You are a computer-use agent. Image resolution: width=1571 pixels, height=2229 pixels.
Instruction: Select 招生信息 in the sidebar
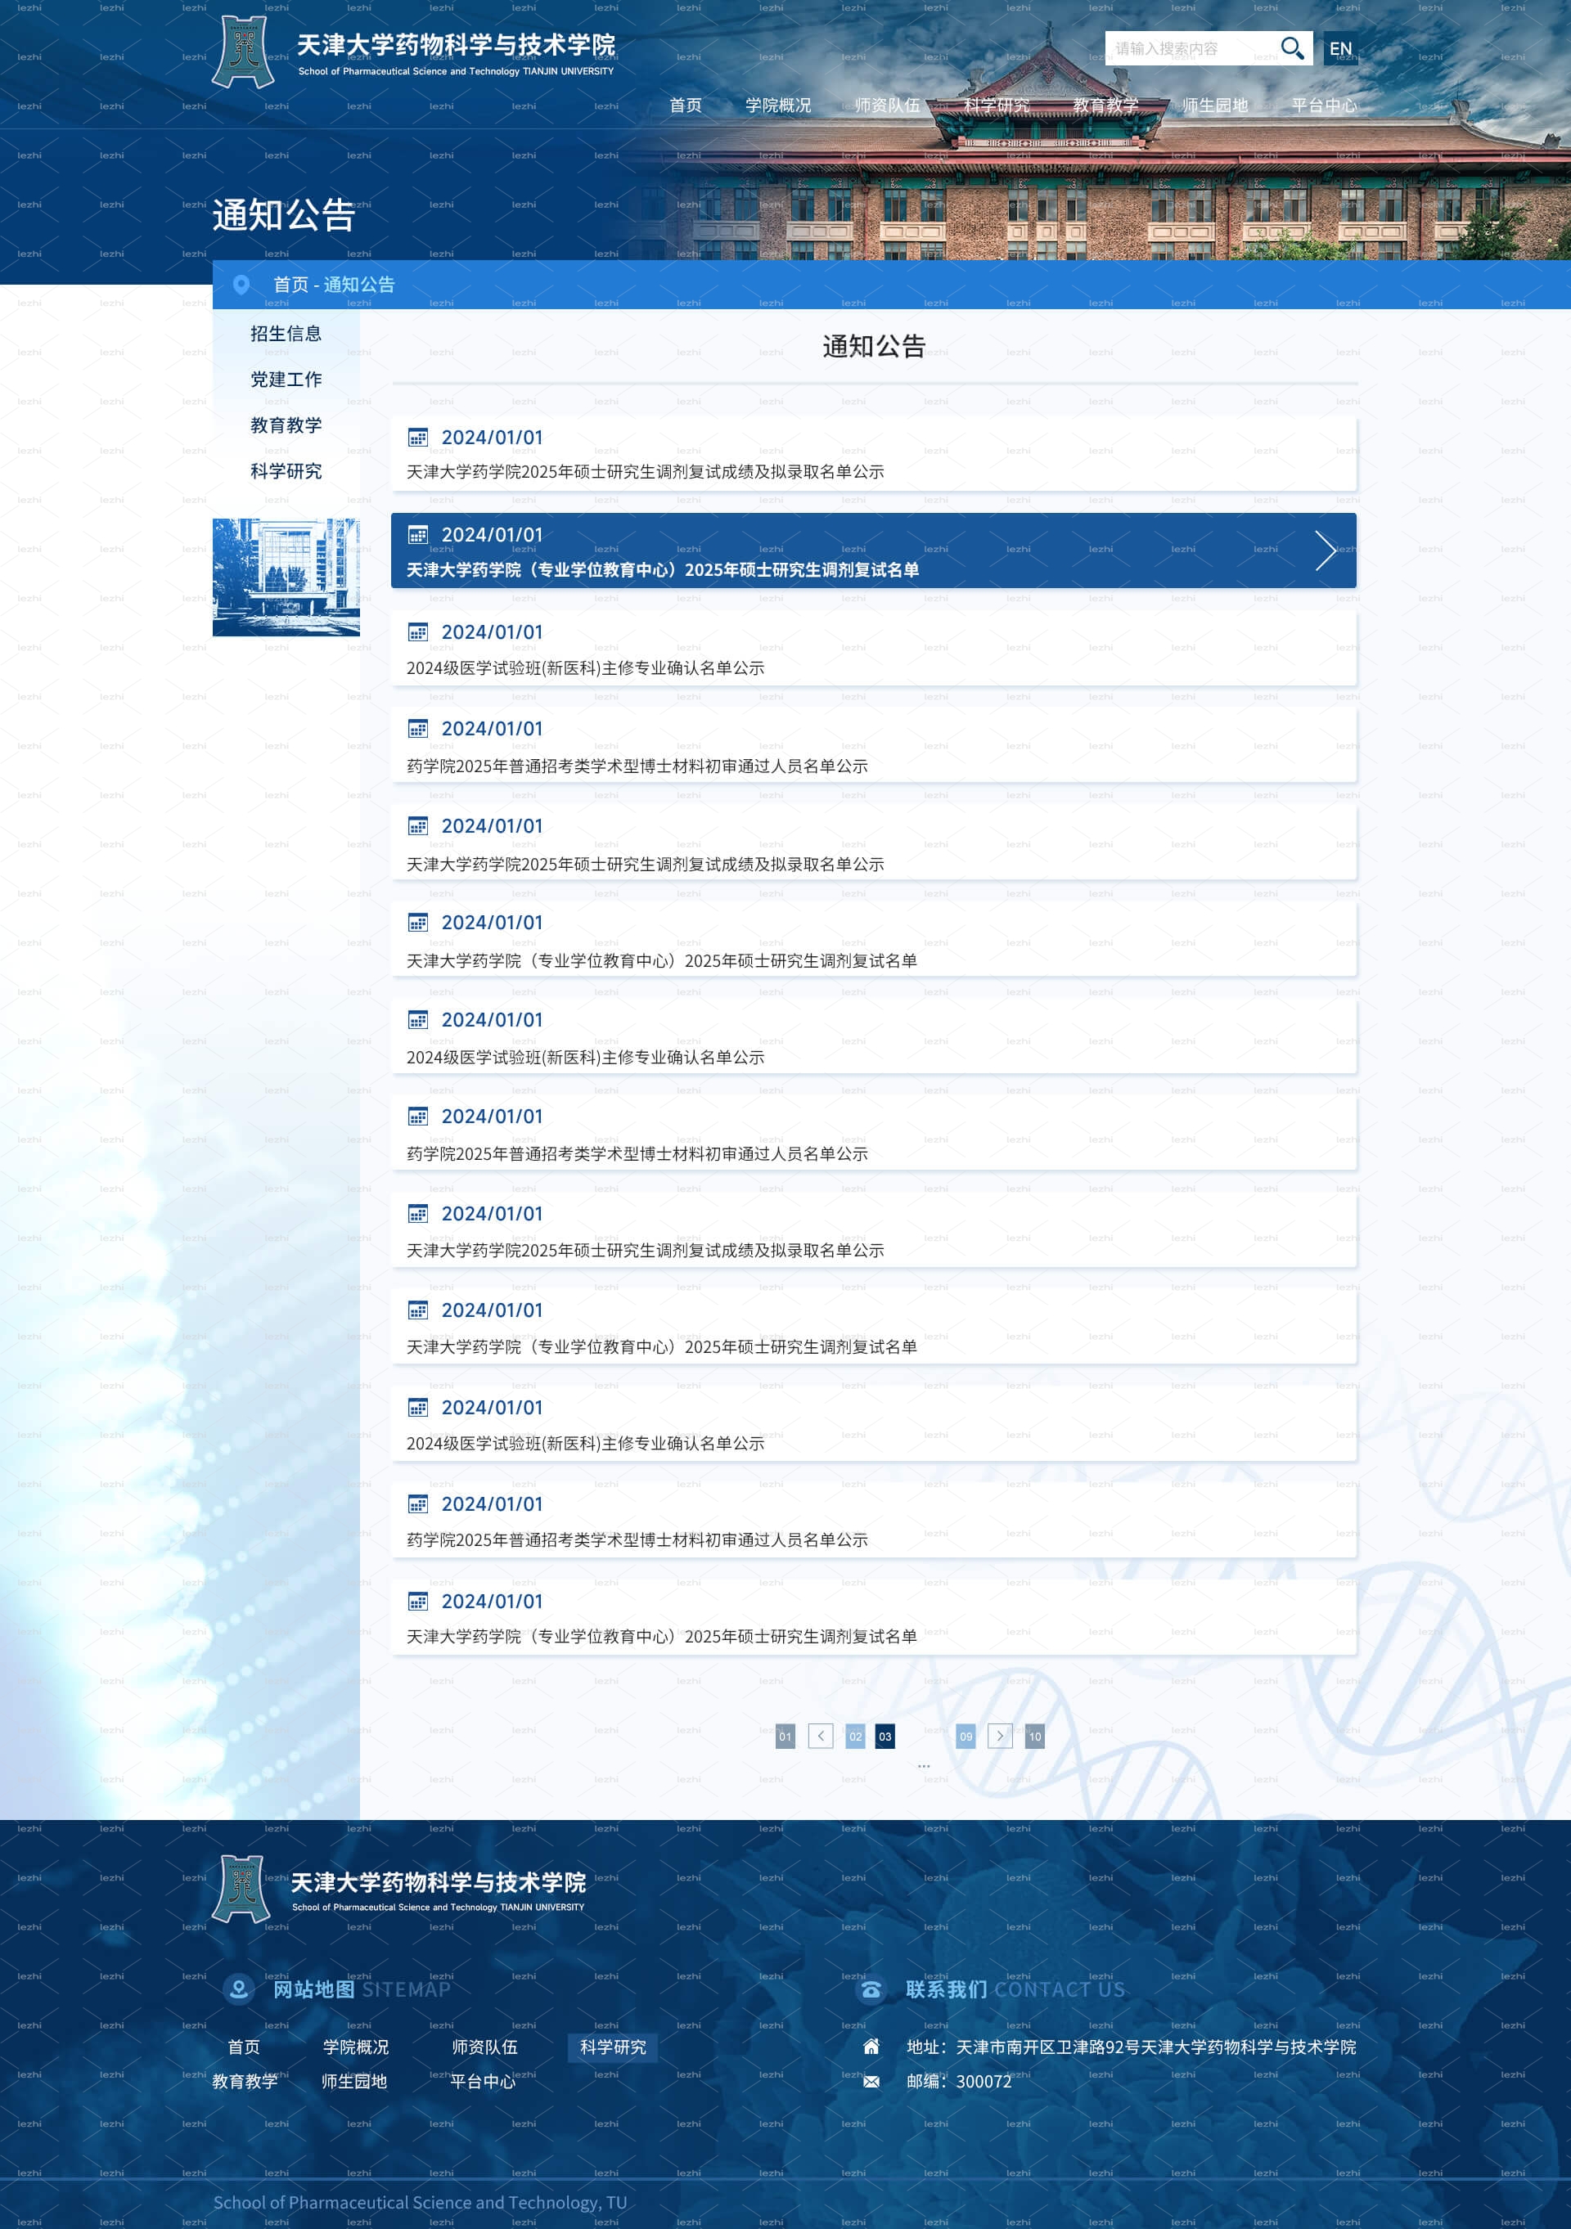[x=286, y=333]
